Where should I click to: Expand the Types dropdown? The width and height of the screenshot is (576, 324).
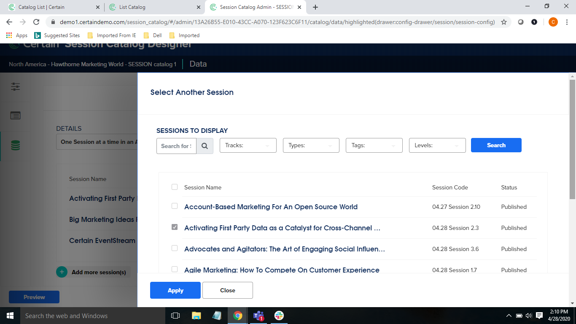pos(311,145)
